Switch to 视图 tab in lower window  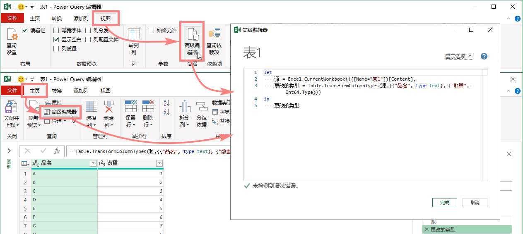tap(105, 91)
